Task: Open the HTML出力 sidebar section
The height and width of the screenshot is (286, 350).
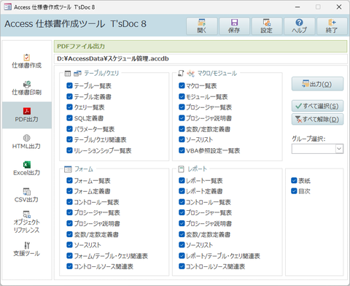Action: (27, 142)
